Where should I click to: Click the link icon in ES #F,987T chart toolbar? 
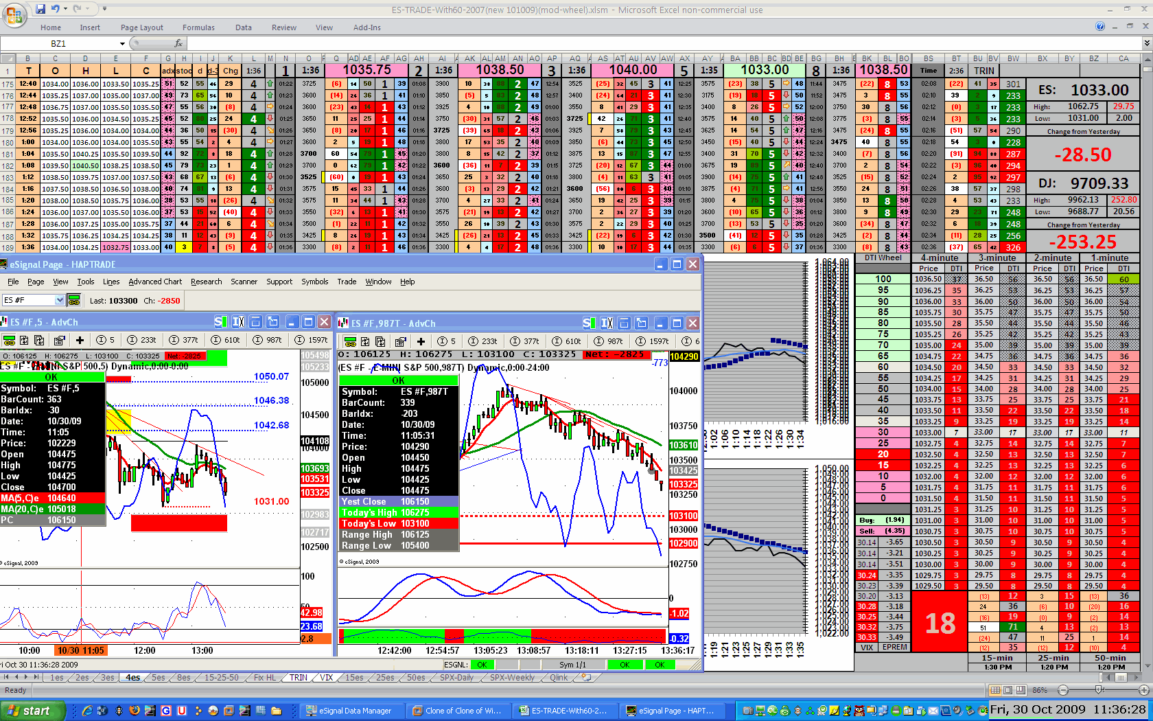pos(350,341)
